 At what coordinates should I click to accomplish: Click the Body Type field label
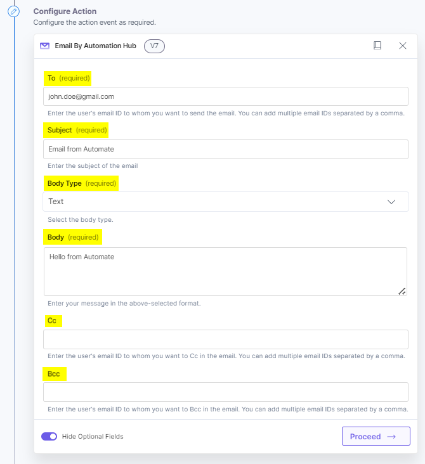pos(65,183)
